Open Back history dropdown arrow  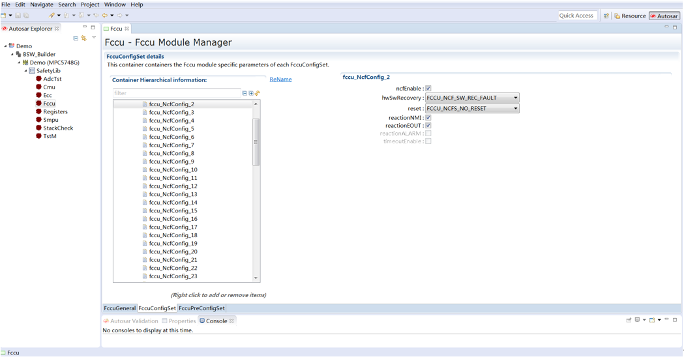point(112,15)
